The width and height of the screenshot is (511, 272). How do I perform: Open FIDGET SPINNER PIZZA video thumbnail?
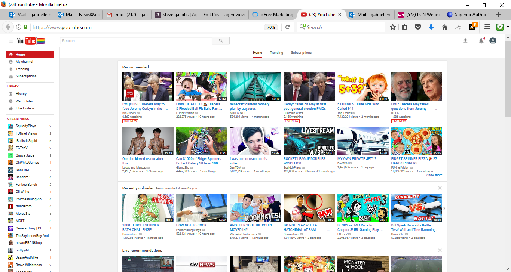point(417,141)
